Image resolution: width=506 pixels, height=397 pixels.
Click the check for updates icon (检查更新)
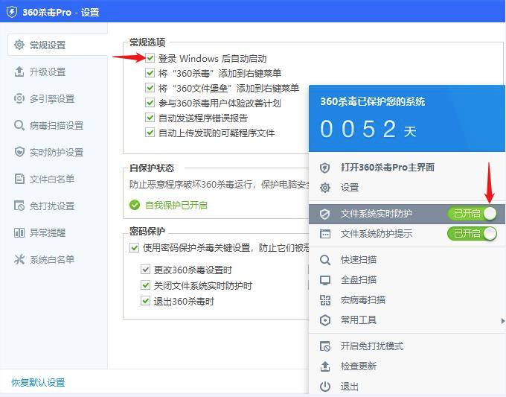(324, 366)
